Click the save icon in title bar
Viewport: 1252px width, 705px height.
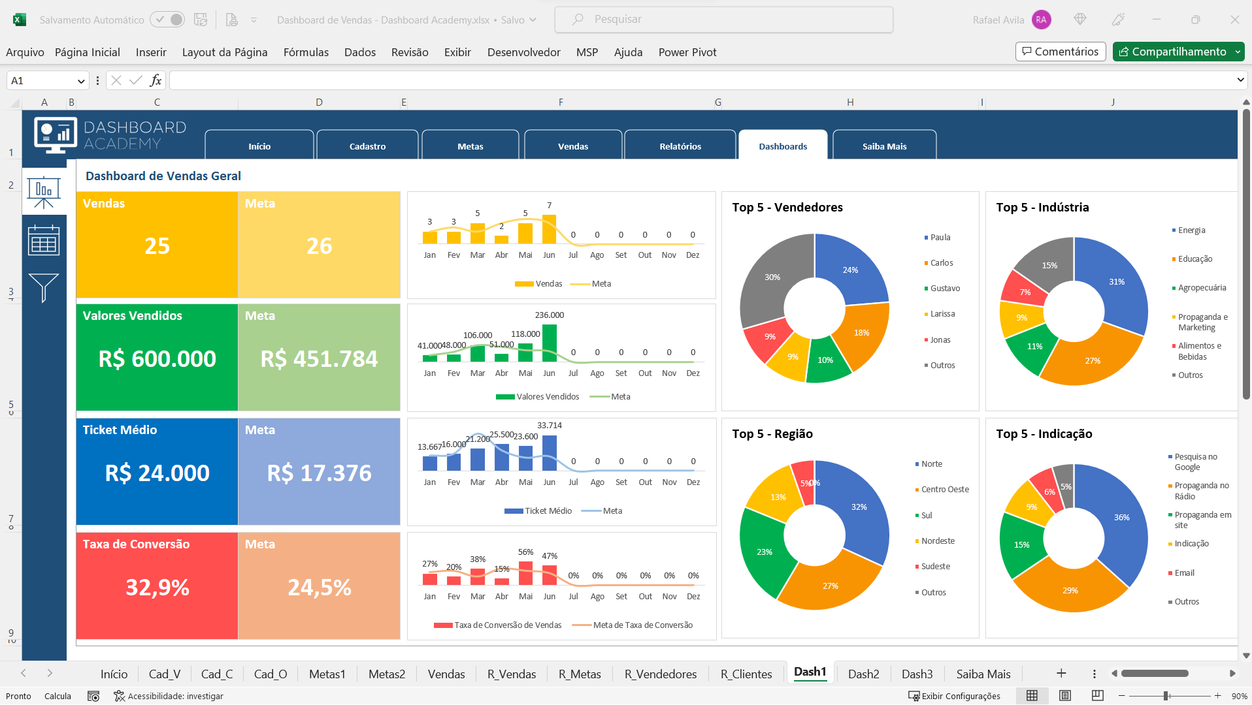tap(201, 20)
